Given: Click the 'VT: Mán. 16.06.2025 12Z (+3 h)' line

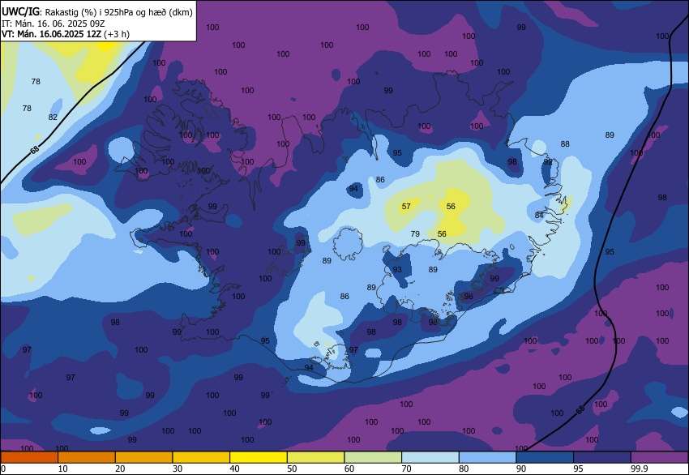Looking at the screenshot, I should point(66,34).
